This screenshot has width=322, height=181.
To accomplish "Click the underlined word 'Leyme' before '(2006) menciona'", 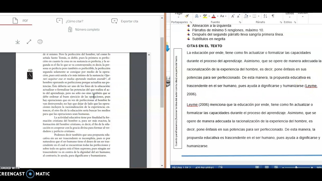I will (192, 105).
